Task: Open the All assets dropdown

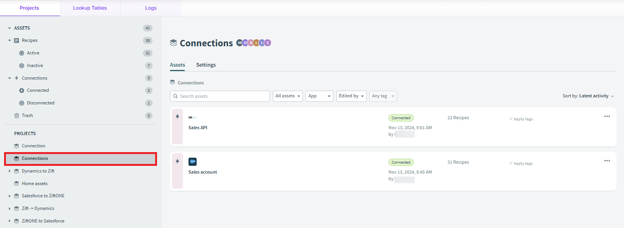Action: tap(288, 96)
